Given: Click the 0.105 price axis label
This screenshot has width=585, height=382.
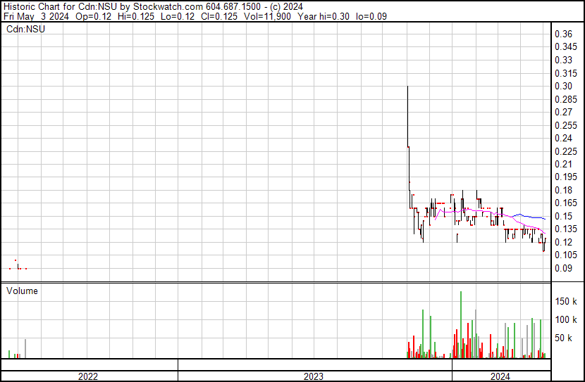Looking at the screenshot, I should coord(566,255).
